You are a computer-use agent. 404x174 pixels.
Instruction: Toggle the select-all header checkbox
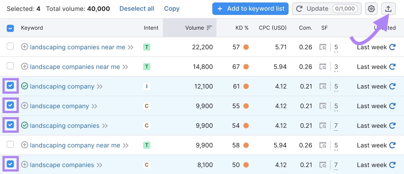(x=10, y=28)
